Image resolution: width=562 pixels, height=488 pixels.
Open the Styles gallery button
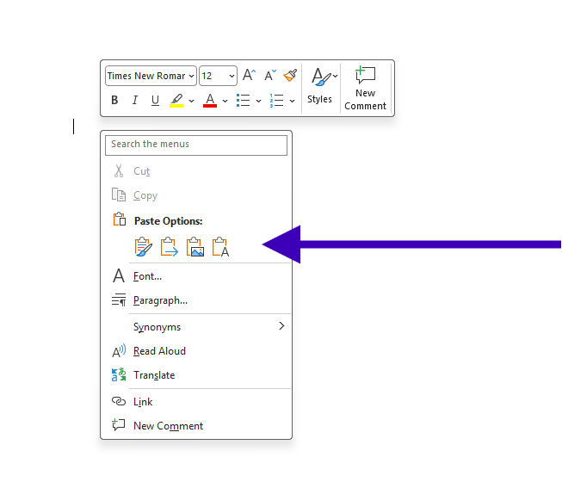tap(321, 86)
